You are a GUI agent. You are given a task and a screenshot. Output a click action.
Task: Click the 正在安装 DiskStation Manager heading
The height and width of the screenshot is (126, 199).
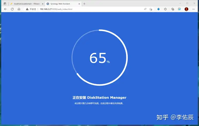click(x=99, y=98)
